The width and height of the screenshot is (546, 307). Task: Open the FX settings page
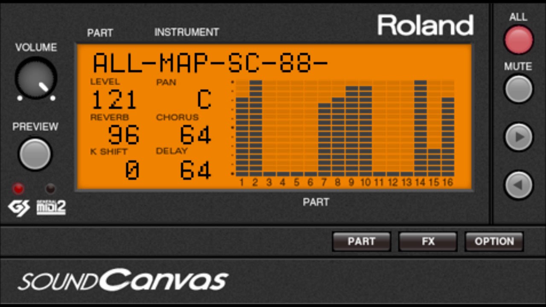428,241
